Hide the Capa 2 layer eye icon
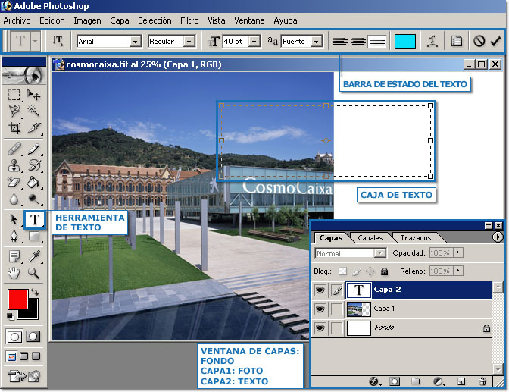Screen dimensions: 509x392 319,289
